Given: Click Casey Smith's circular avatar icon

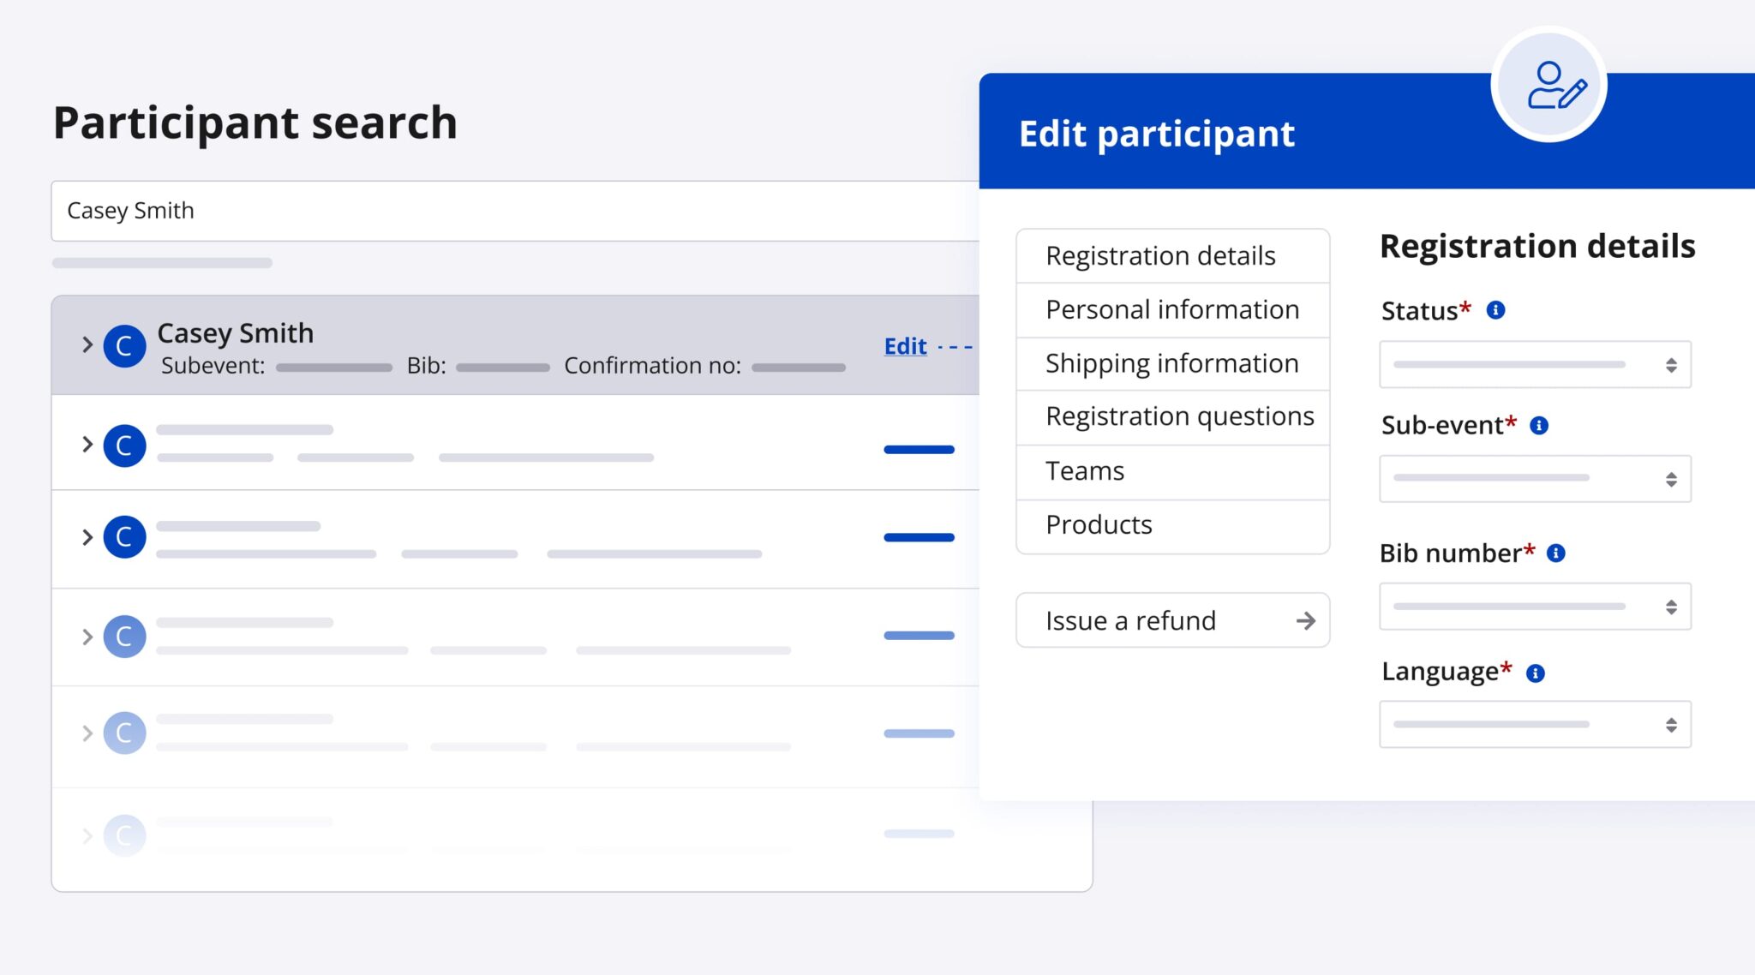Looking at the screenshot, I should pyautogui.click(x=123, y=346).
